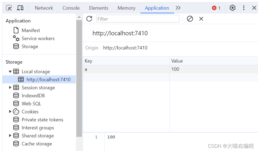Activate the inspect element picker icon
Viewport: 258px width, 151px height.
click(x=9, y=8)
